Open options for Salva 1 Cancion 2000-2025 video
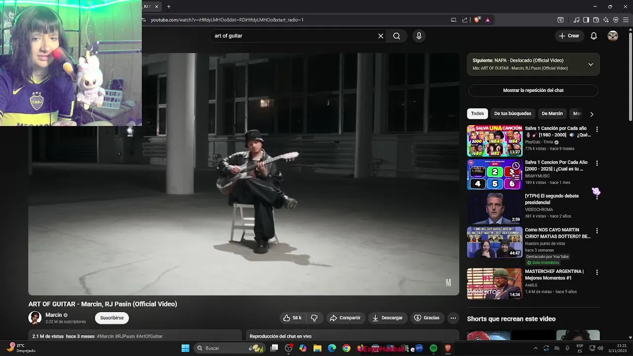This screenshot has width=633, height=356. [597, 163]
